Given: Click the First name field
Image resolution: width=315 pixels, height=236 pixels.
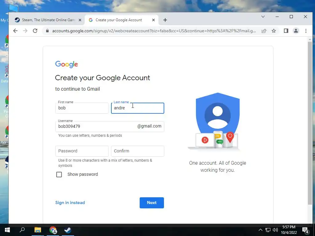Looking at the screenshot, I should coord(82,108).
